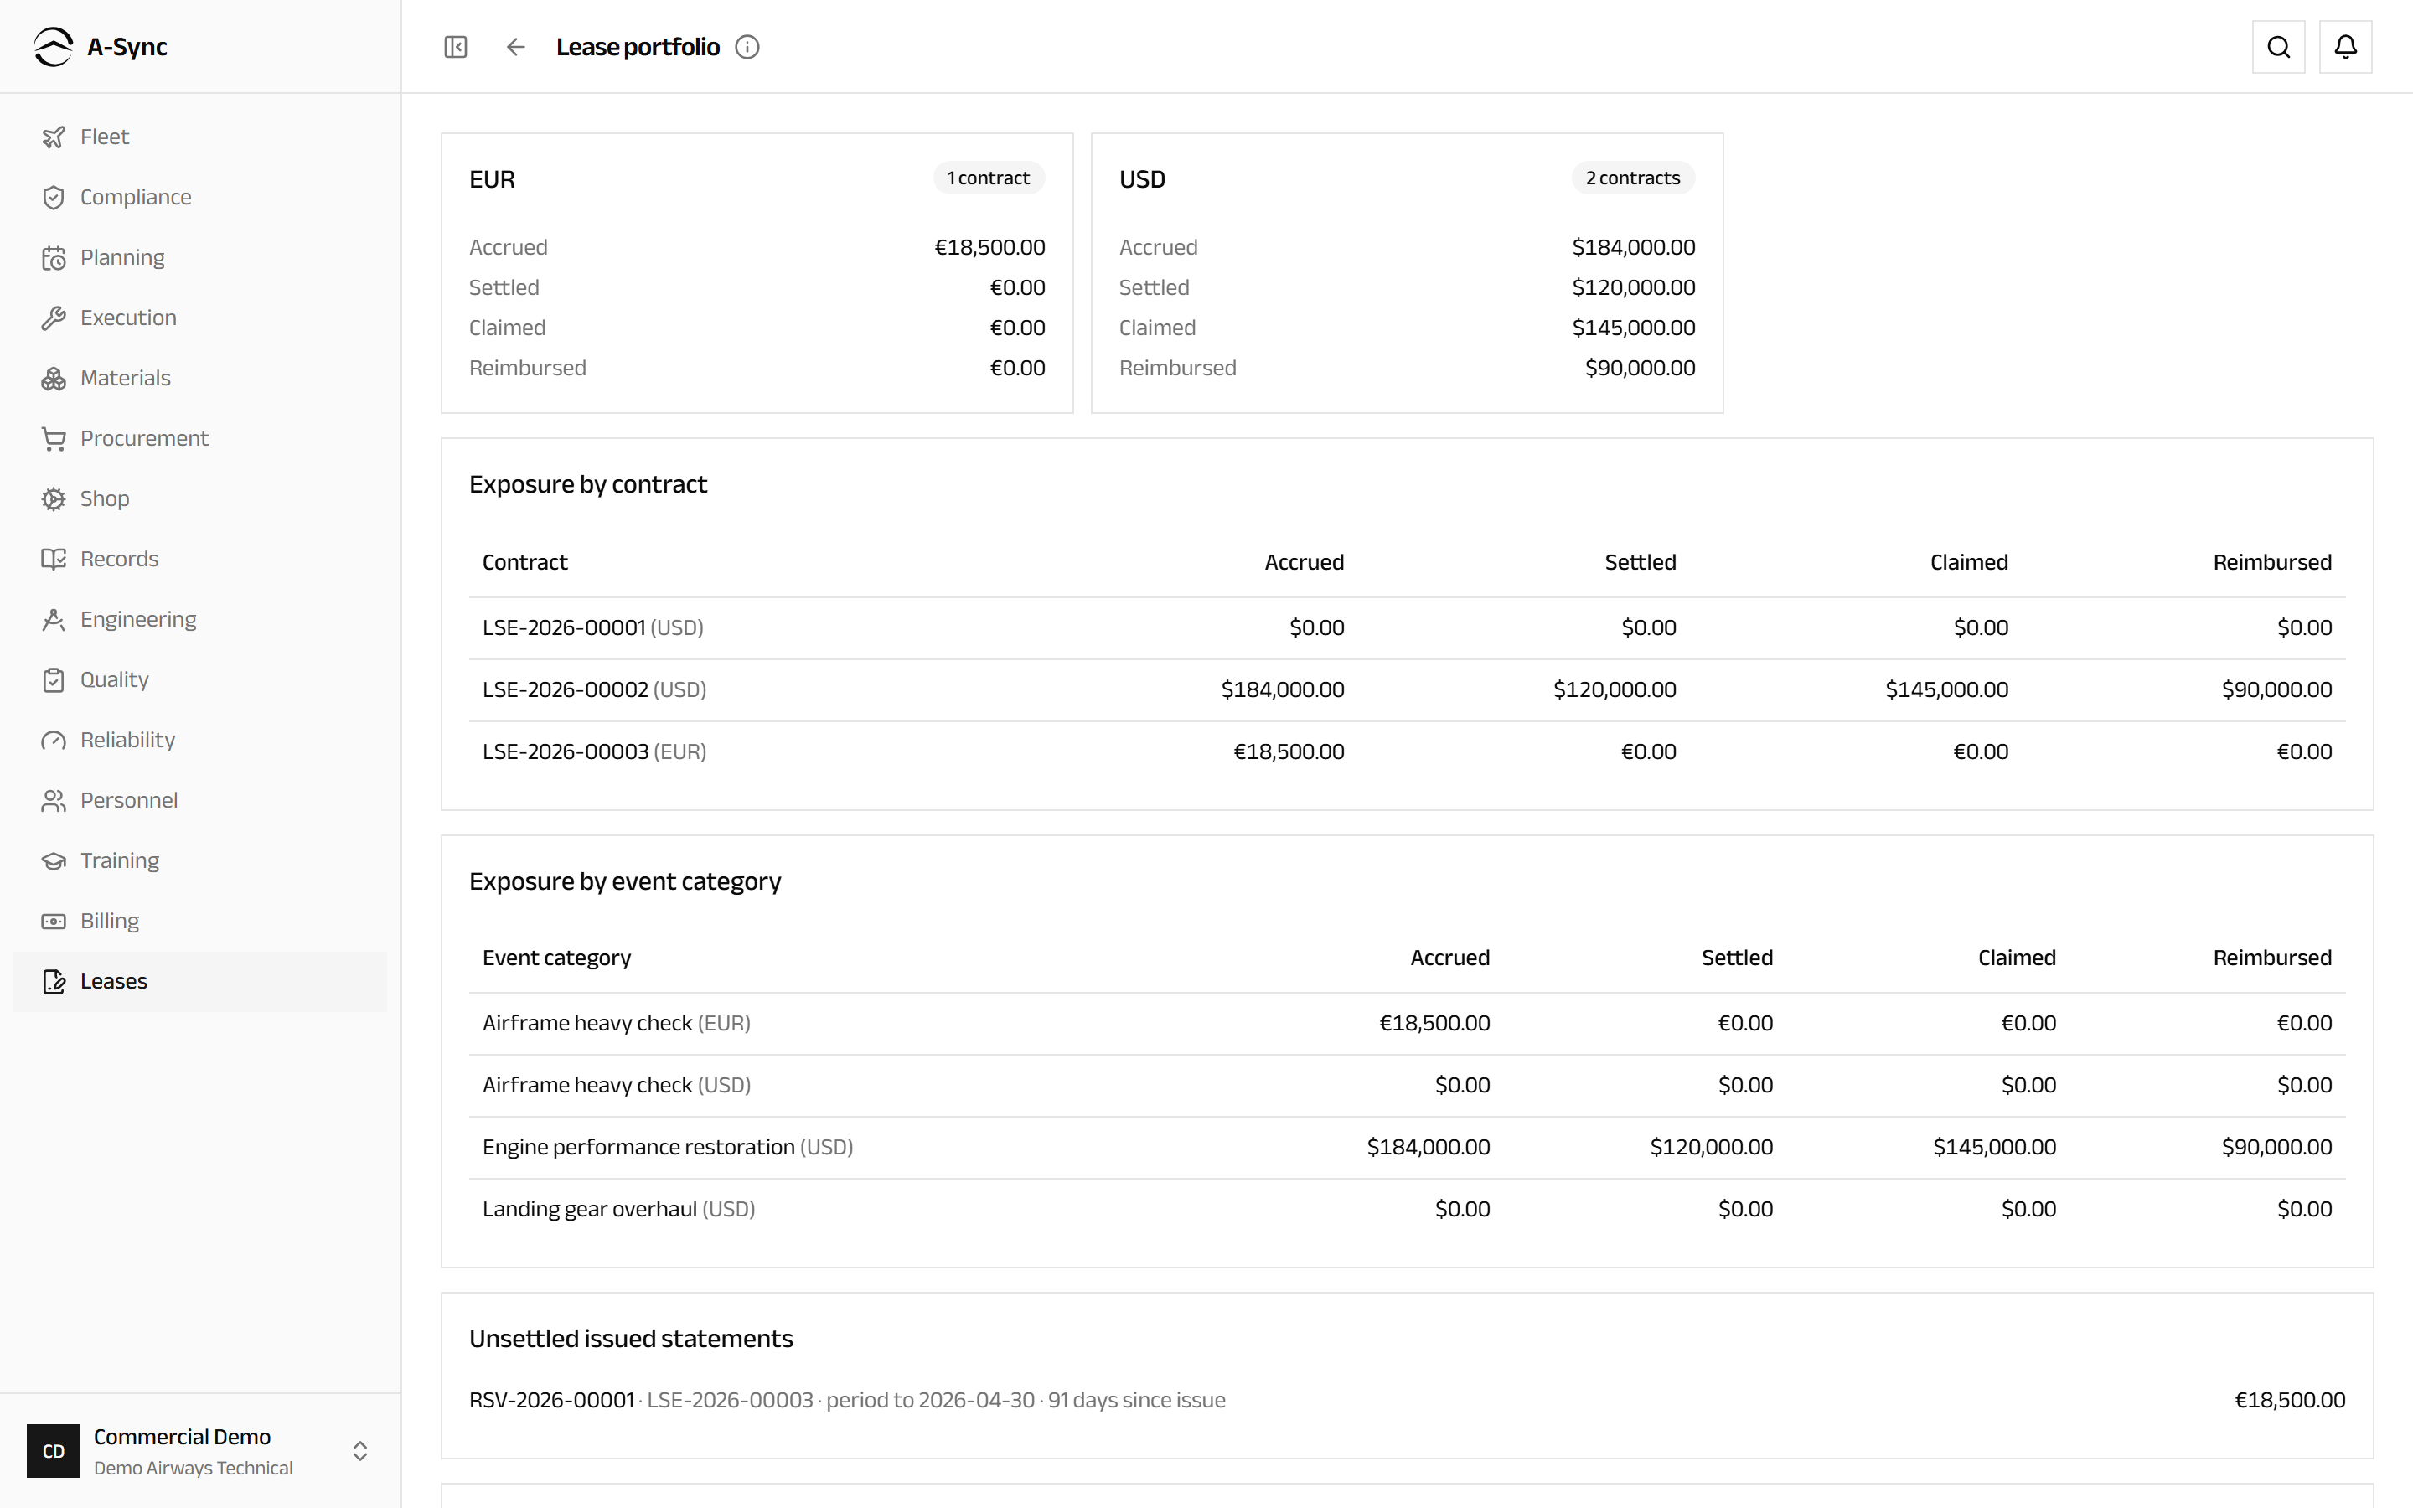Screen dimensions: 2413x1508
Task: Open contract LSE-2026-00002 (USD) row
Action: coord(1407,690)
